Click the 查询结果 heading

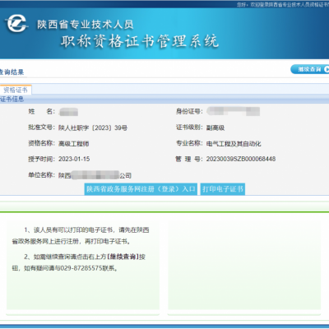[x=12, y=72]
